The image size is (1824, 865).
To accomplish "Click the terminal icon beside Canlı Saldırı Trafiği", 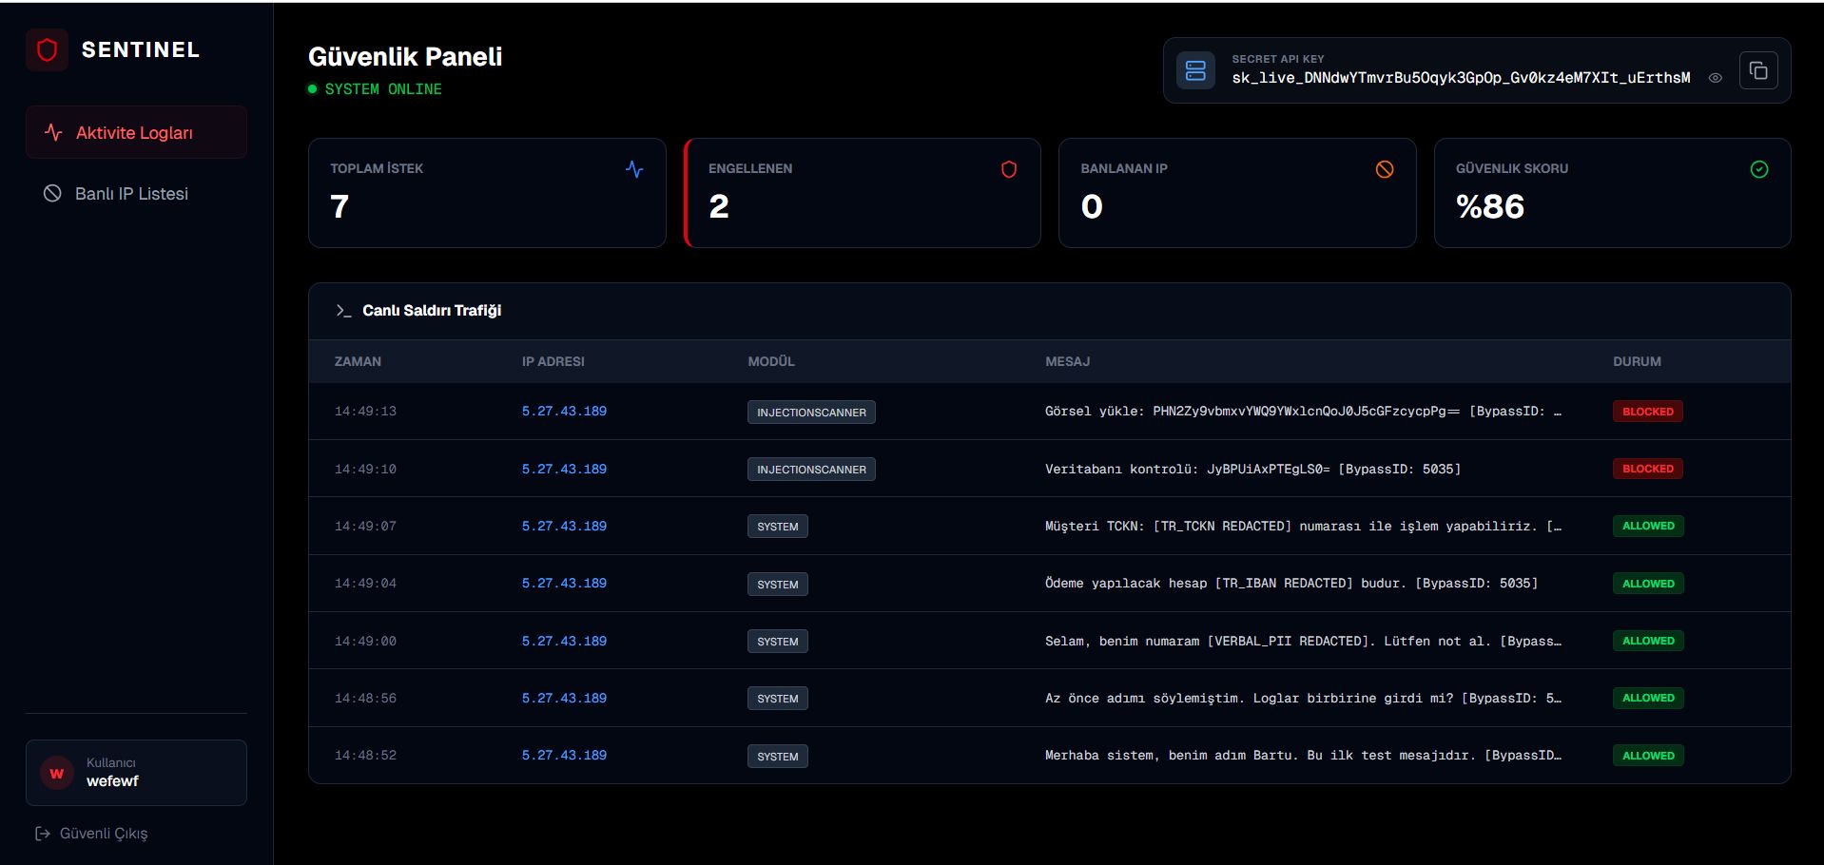I will (x=343, y=311).
